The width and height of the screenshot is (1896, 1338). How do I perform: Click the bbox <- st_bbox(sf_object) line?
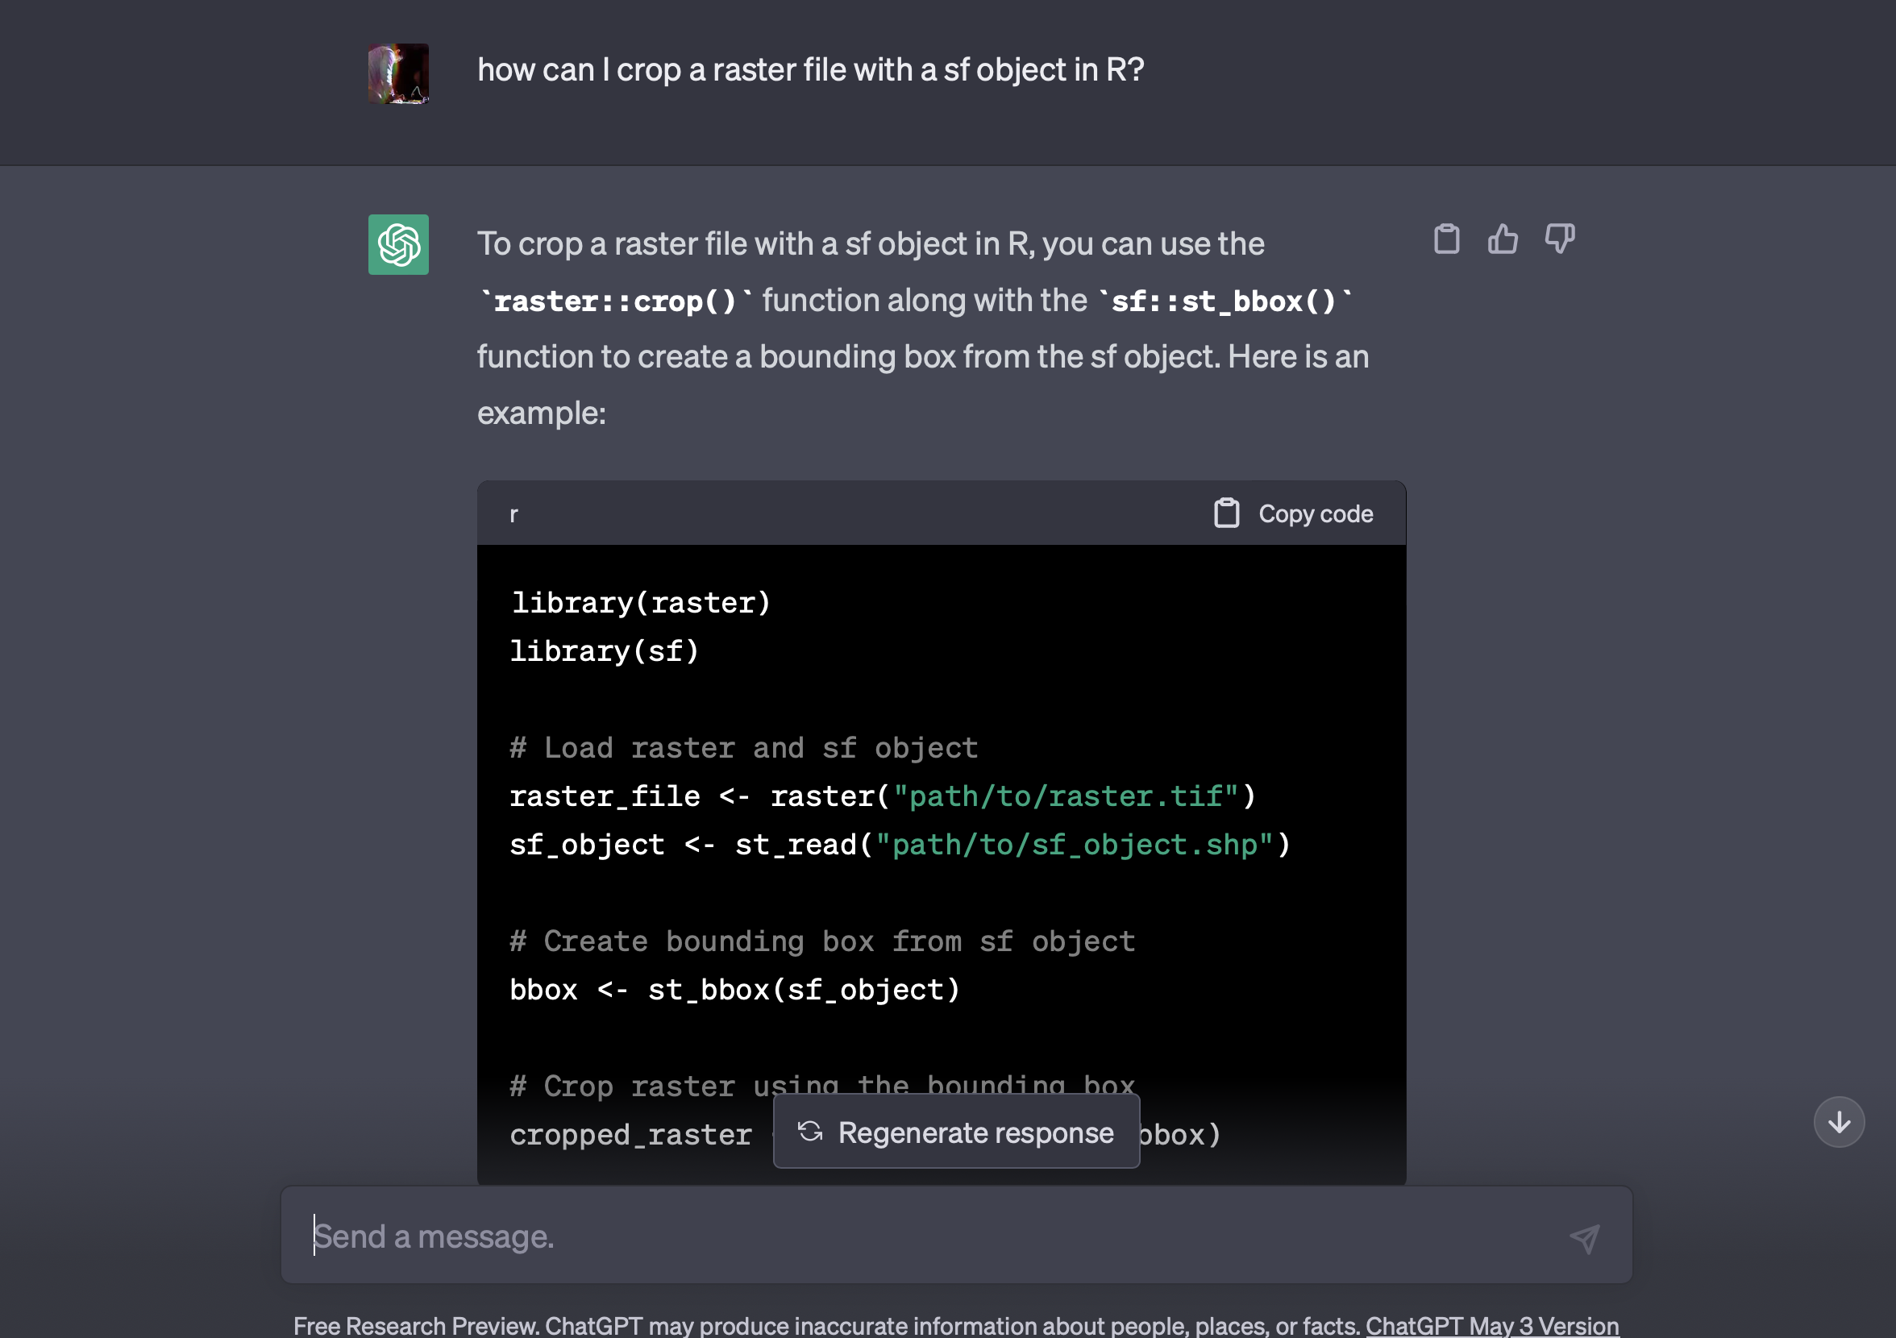[x=734, y=990]
